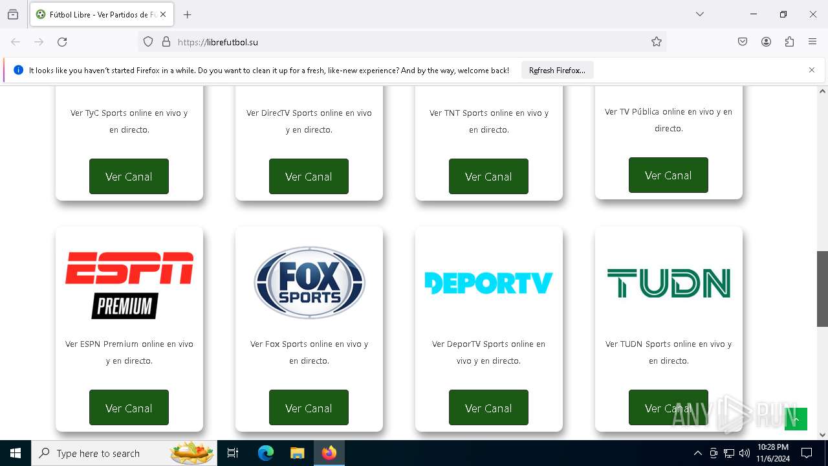The height and width of the screenshot is (466, 828).
Task: Click the TUDN logo
Action: click(669, 283)
